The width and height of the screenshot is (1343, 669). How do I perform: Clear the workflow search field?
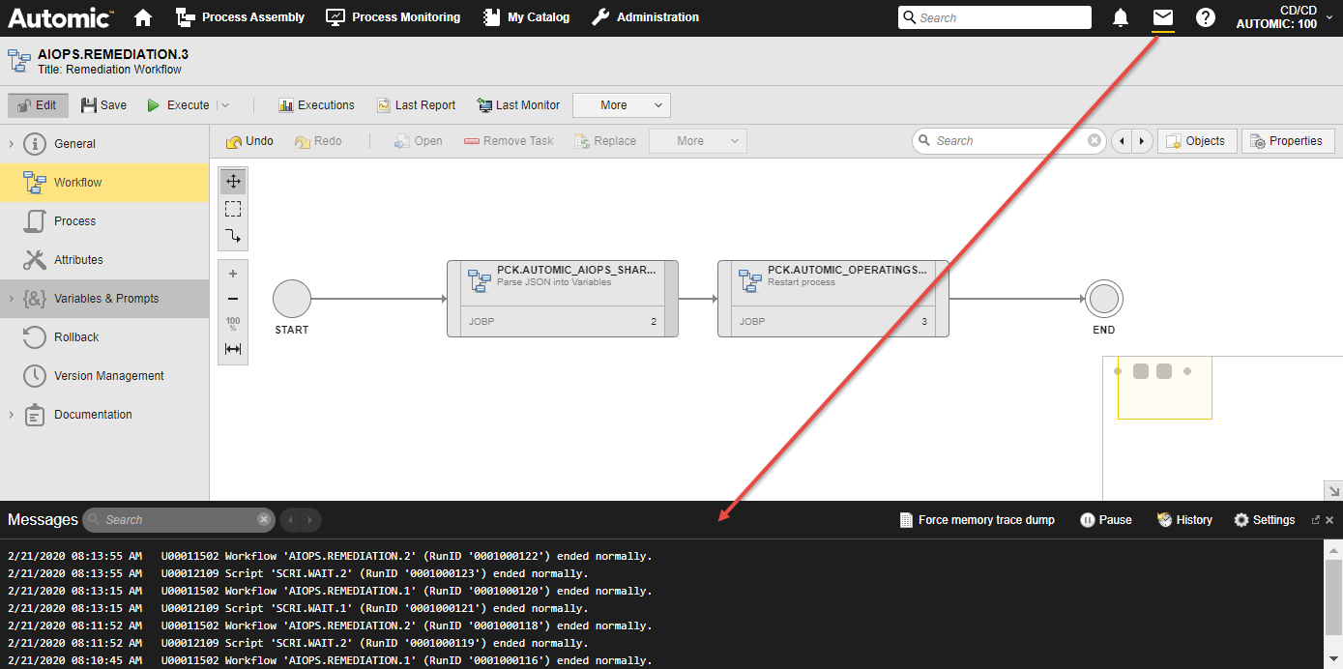pos(1095,141)
